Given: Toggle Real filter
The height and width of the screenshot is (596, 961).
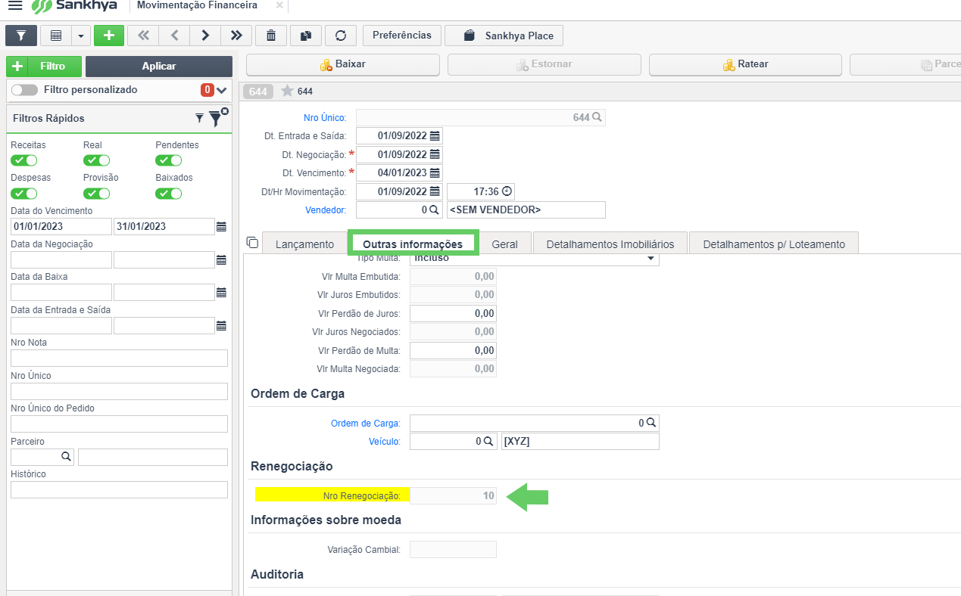Looking at the screenshot, I should [x=97, y=160].
